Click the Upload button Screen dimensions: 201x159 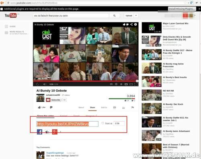pyautogui.click(x=129, y=16)
